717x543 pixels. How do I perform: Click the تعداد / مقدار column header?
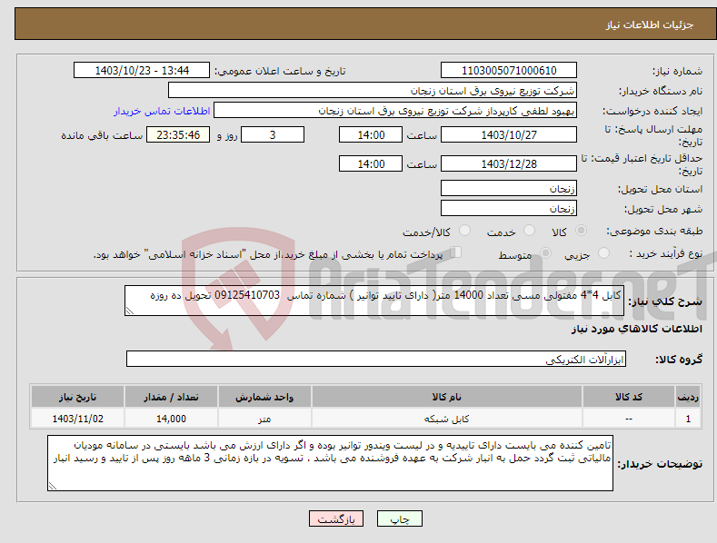171,397
